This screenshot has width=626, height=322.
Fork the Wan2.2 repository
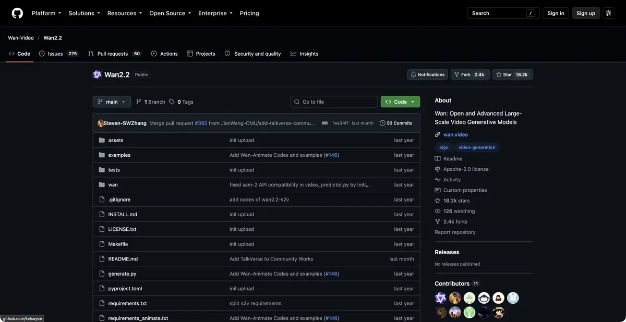pyautogui.click(x=469, y=75)
